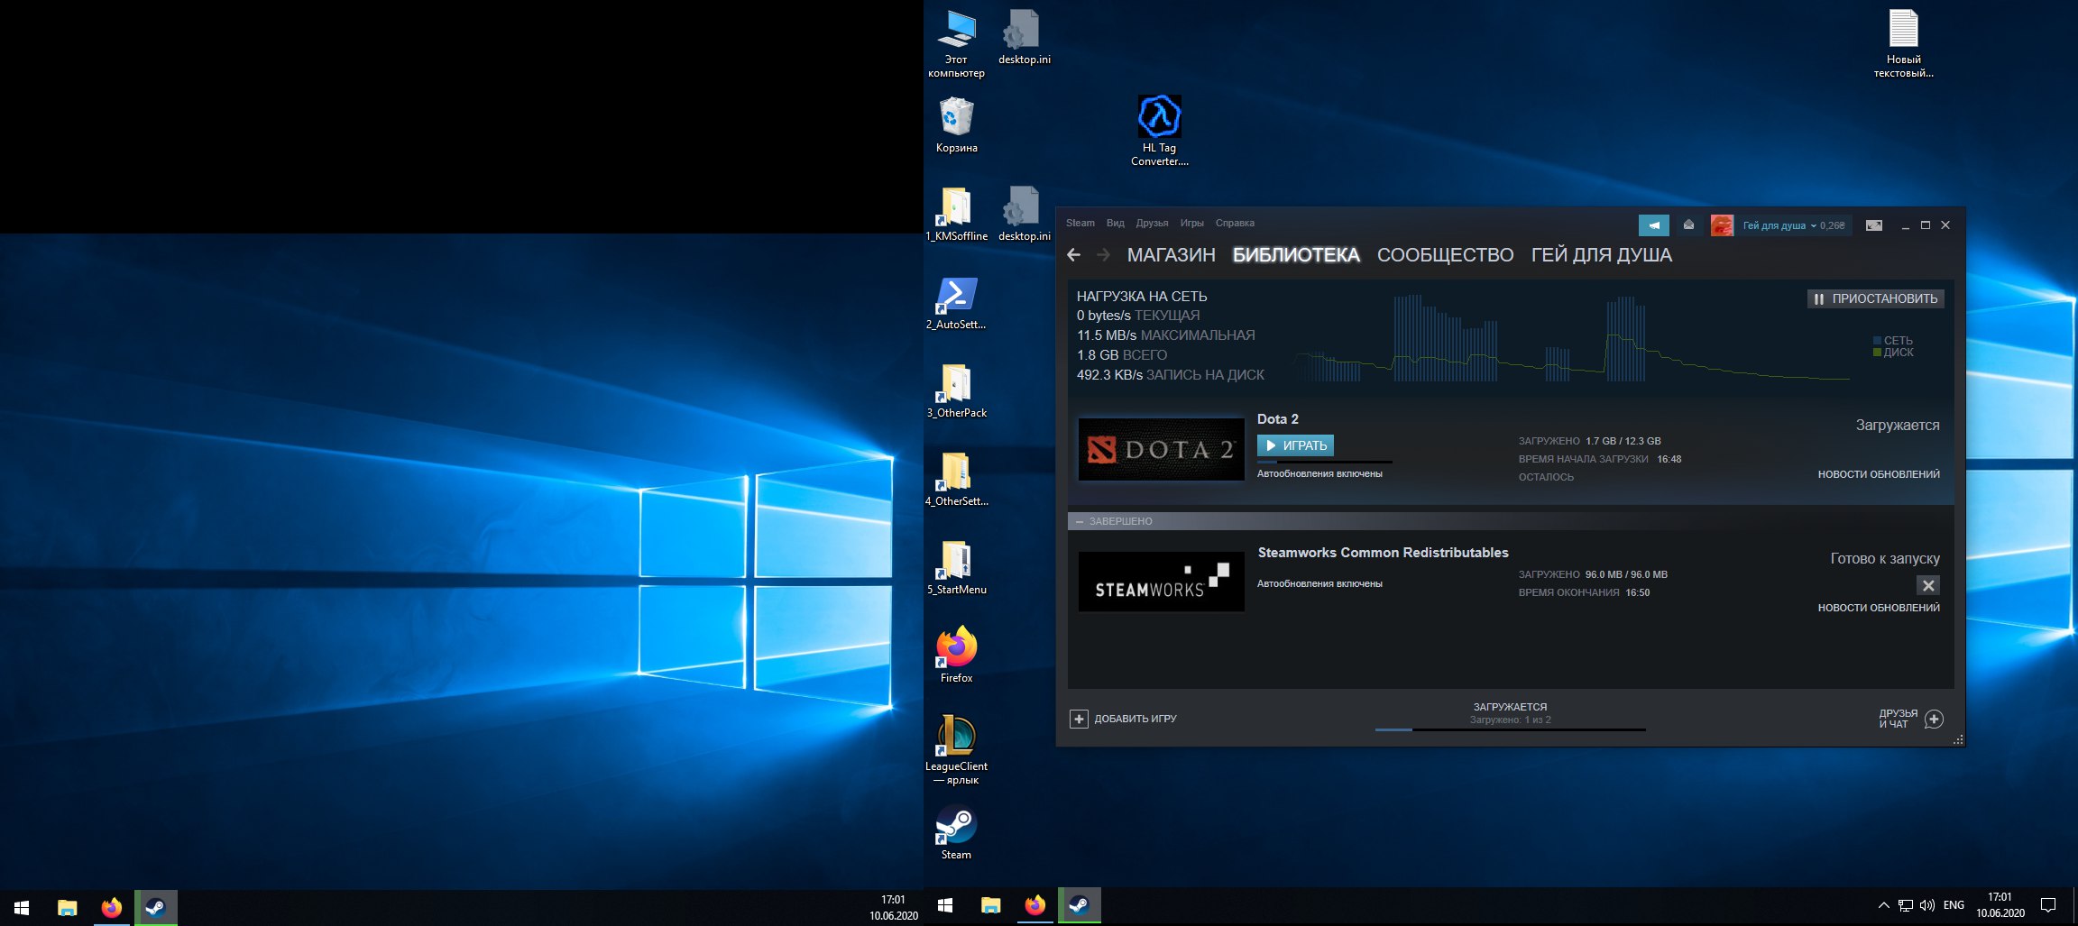Enter Big Picture mode via its icon
The image size is (2078, 926).
[x=1873, y=225]
